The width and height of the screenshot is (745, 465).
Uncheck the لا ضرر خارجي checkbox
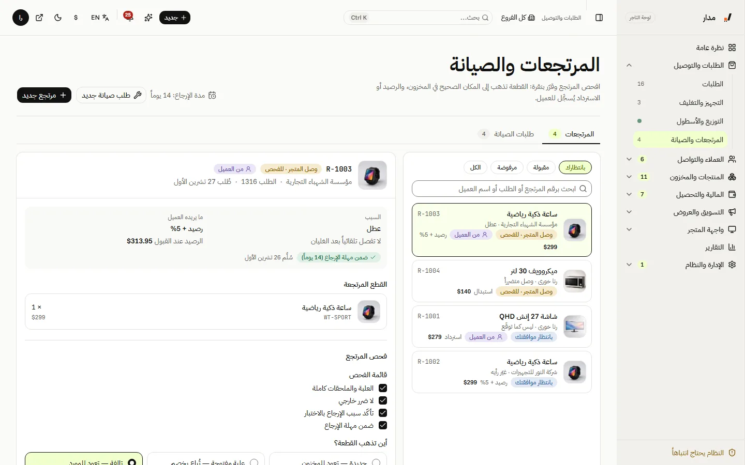383,401
